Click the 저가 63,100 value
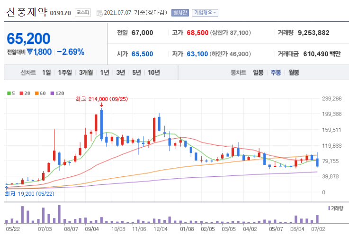 click(x=197, y=54)
